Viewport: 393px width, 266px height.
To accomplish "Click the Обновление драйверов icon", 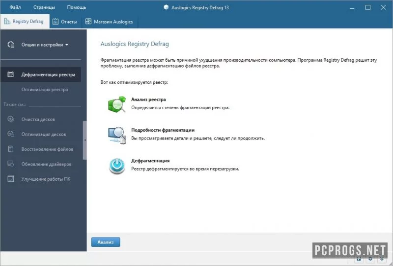I will (10, 164).
